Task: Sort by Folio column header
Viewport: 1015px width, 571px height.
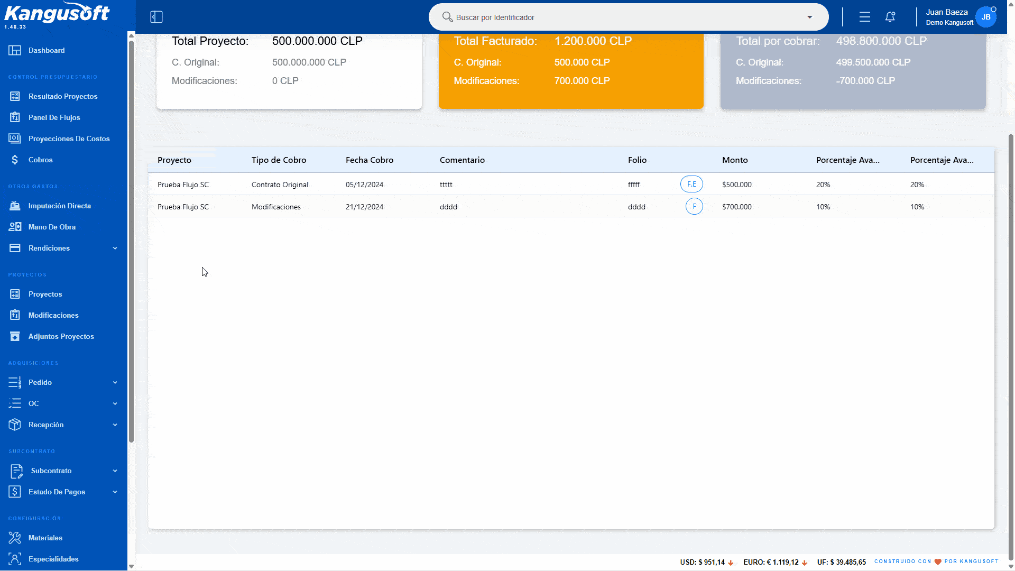Action: tap(637, 160)
